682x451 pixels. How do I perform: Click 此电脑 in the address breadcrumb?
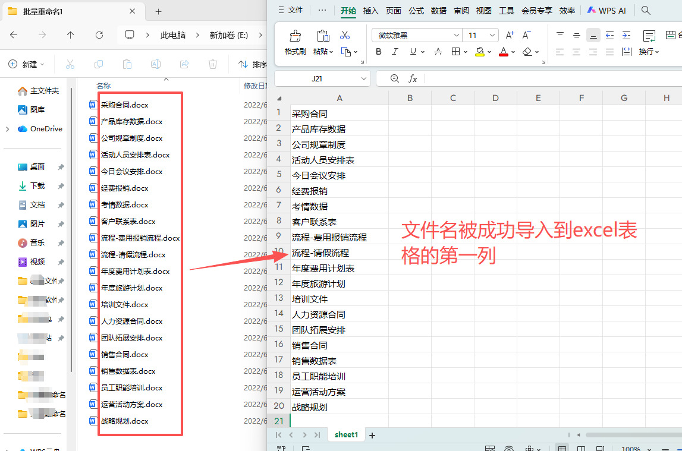coord(173,34)
